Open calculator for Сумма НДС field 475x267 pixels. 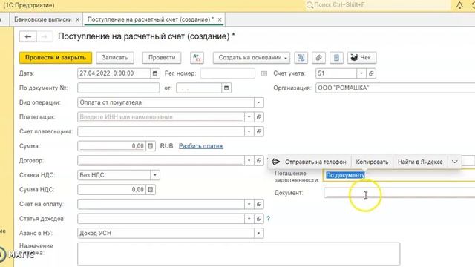point(151,190)
